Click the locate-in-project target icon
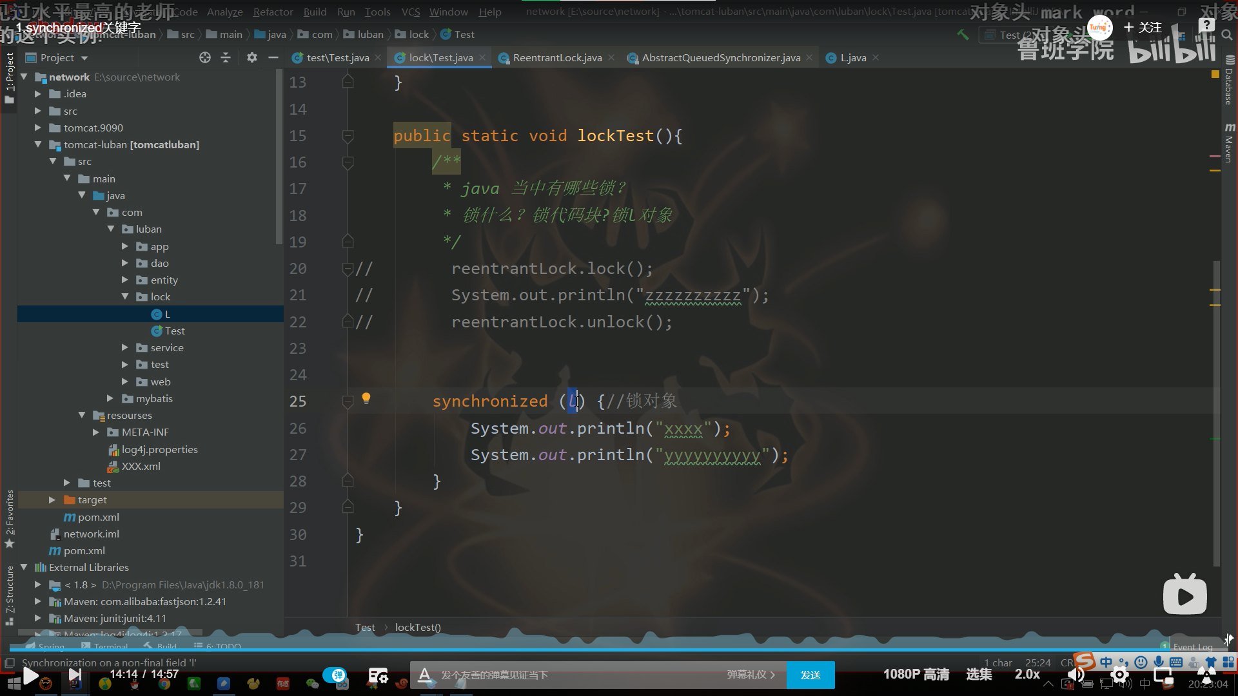Screen dimensions: 1238x696 205,58
